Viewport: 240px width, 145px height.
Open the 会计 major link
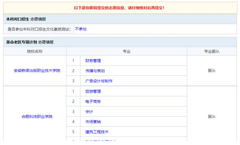click(89, 112)
